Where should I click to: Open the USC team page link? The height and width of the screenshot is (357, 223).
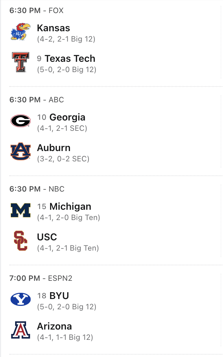(47, 237)
